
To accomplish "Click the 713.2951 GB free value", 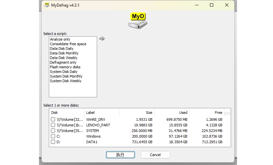I will pyautogui.click(x=212, y=142).
